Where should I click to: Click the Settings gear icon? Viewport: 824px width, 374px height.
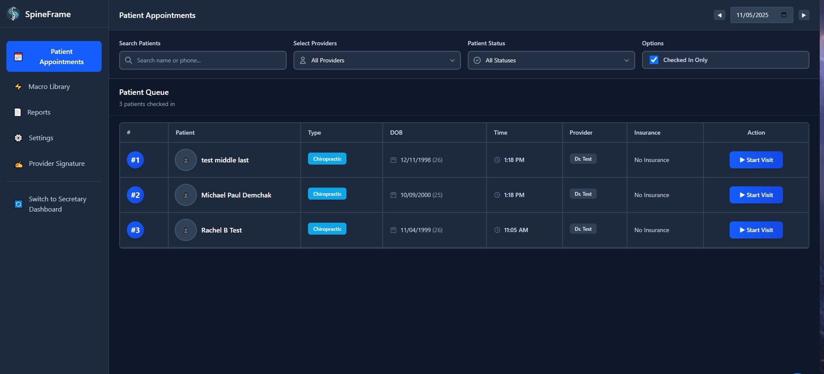point(18,138)
